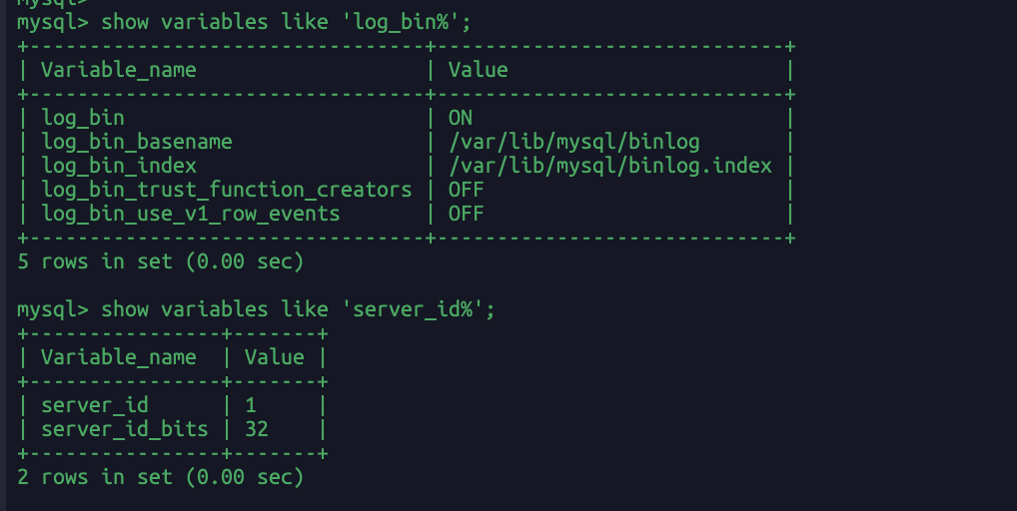Click the ON value for log_bin
Viewport: 1017px width, 511px height.
(x=461, y=118)
